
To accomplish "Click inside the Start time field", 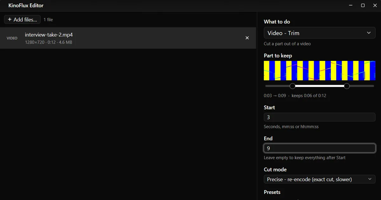I will 319,117.
